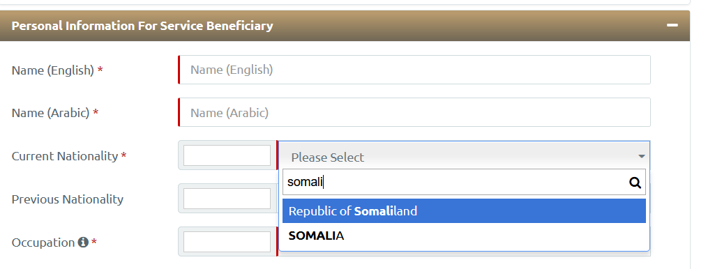Click the Current Nationality code box
Viewport: 715px width, 269px height.
point(227,155)
